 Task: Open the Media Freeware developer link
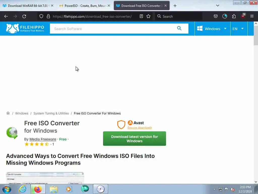click(43, 139)
